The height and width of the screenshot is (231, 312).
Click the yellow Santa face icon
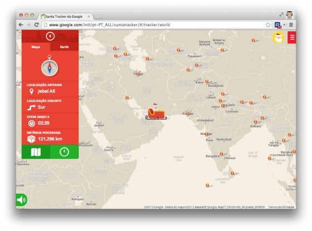pyautogui.click(x=279, y=37)
